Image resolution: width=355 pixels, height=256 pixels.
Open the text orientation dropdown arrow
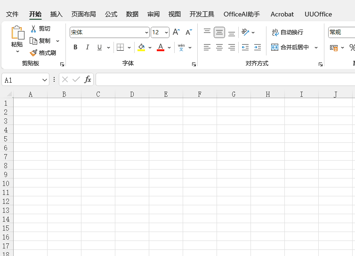[253, 32]
